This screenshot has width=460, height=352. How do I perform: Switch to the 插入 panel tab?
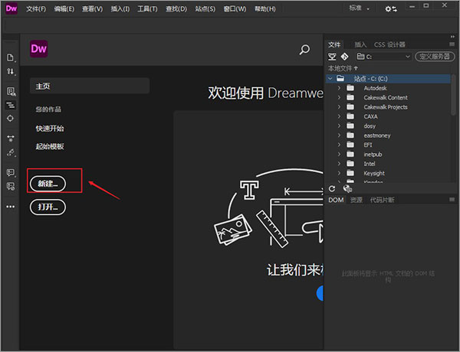pyautogui.click(x=360, y=44)
